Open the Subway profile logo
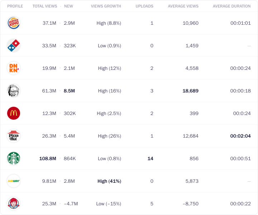The image size is (258, 215). click(14, 181)
